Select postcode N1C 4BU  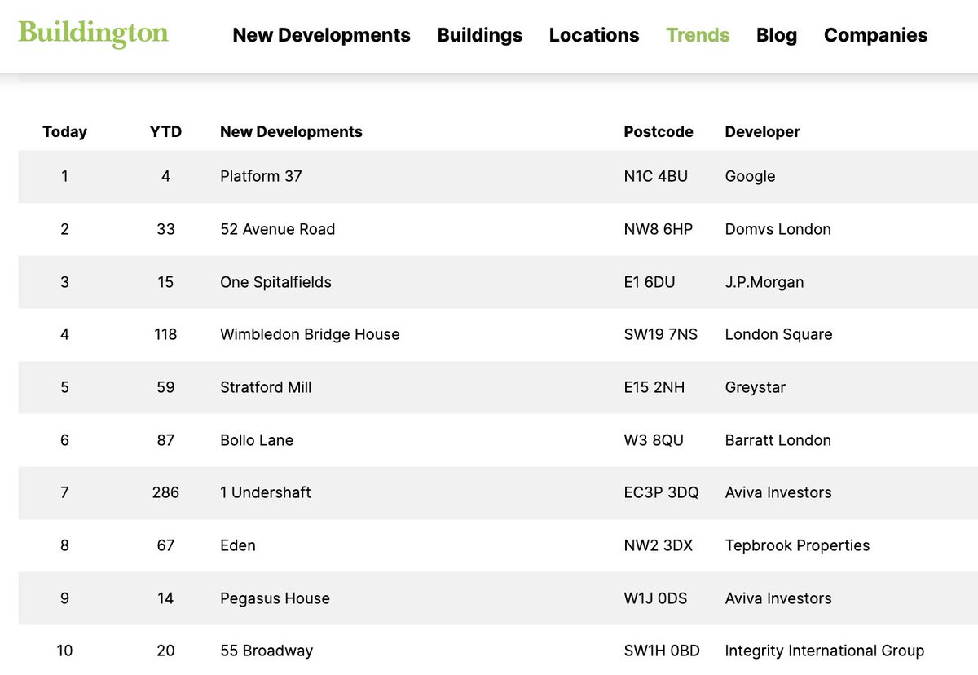[655, 176]
